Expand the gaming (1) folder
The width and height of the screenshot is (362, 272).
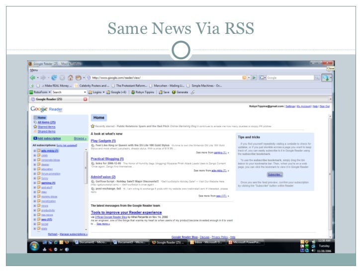[x=35, y=183]
